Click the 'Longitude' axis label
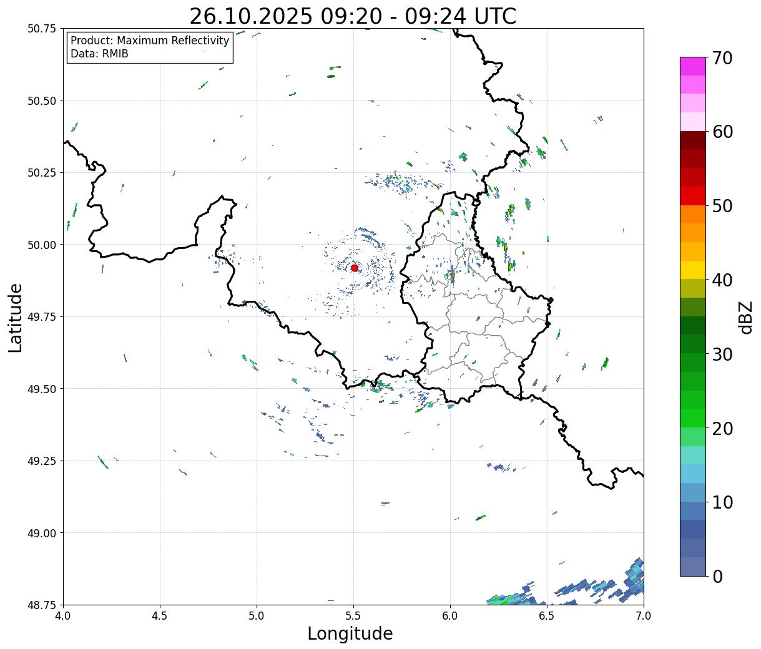 350,633
